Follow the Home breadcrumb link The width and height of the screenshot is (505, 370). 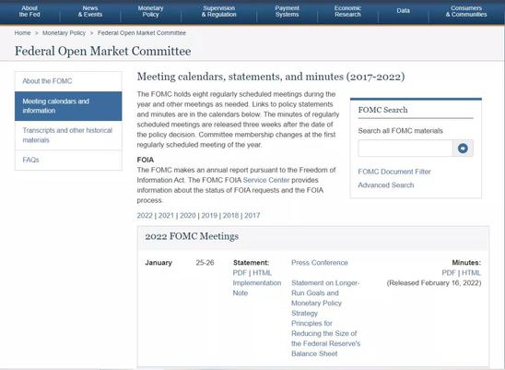pyautogui.click(x=22, y=33)
